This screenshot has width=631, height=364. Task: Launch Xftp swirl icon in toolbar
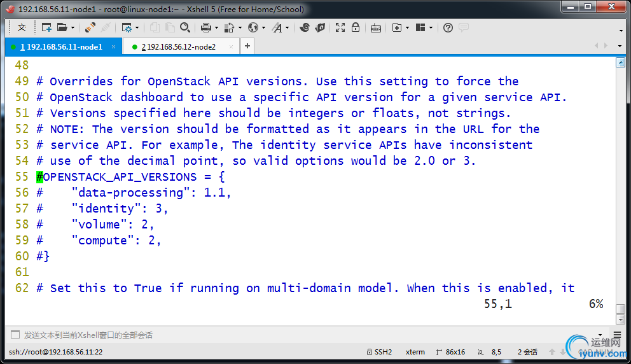[x=305, y=27]
